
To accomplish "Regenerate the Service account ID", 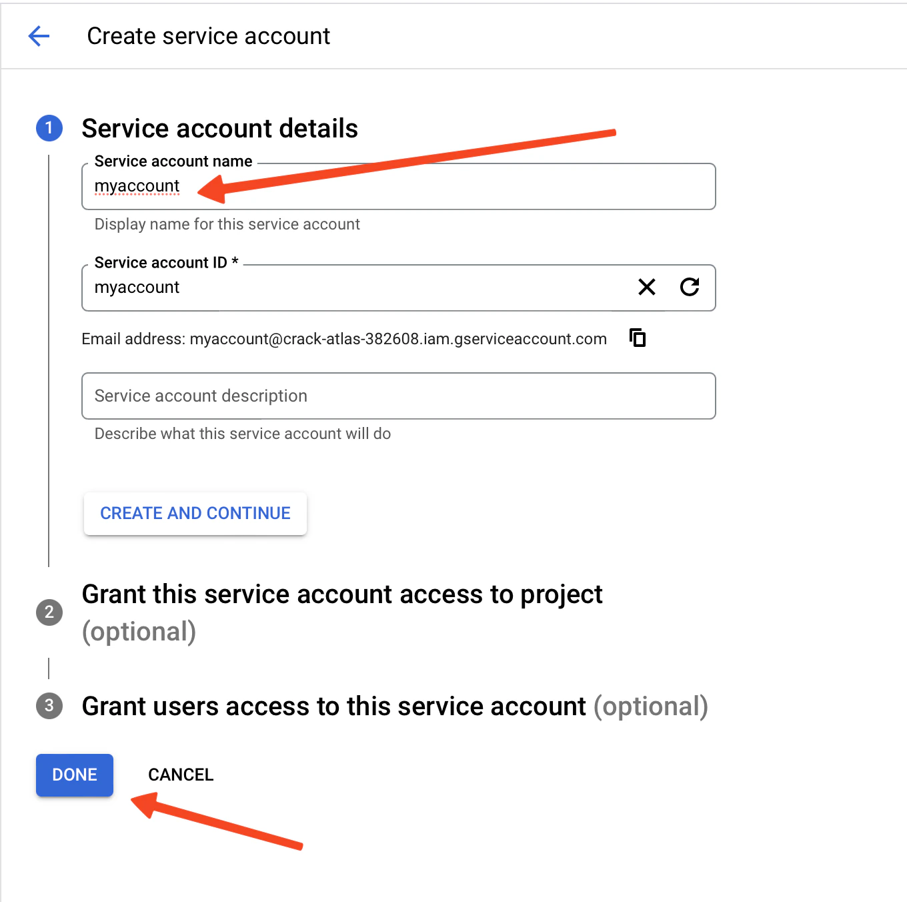I will [x=690, y=287].
